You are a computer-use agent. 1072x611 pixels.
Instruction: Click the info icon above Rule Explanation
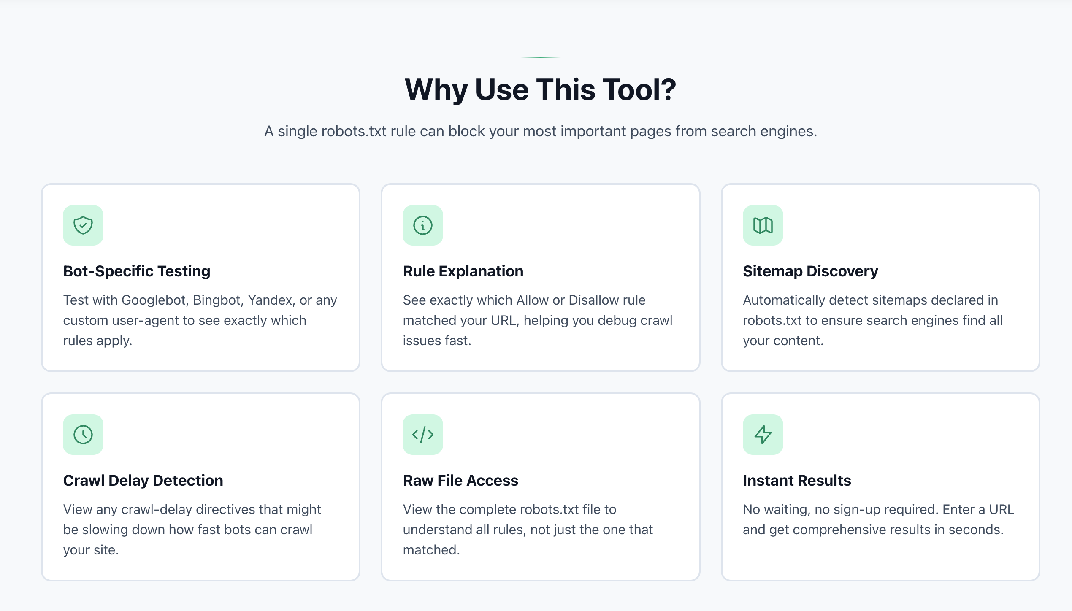[422, 225]
